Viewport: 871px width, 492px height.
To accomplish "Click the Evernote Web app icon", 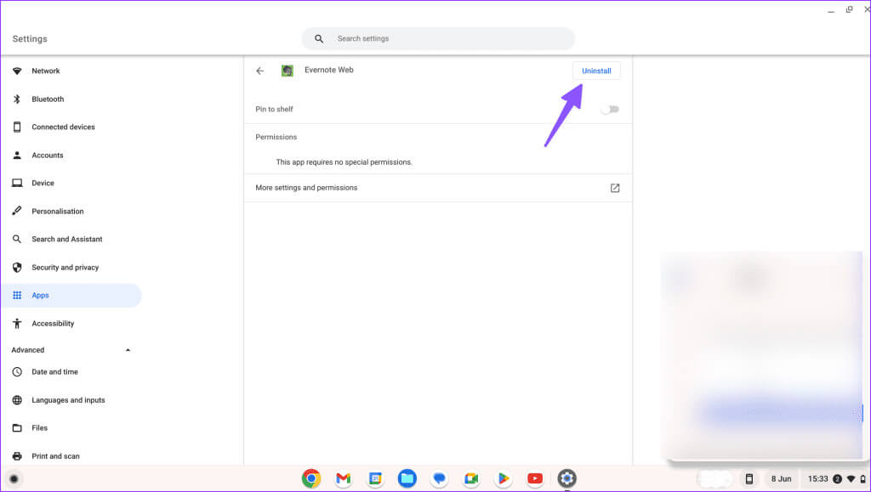I will (287, 71).
